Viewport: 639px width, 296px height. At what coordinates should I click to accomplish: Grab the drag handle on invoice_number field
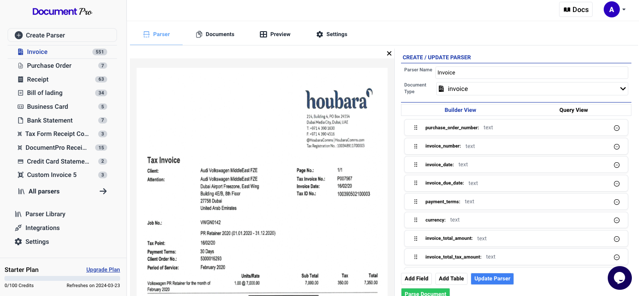click(416, 146)
